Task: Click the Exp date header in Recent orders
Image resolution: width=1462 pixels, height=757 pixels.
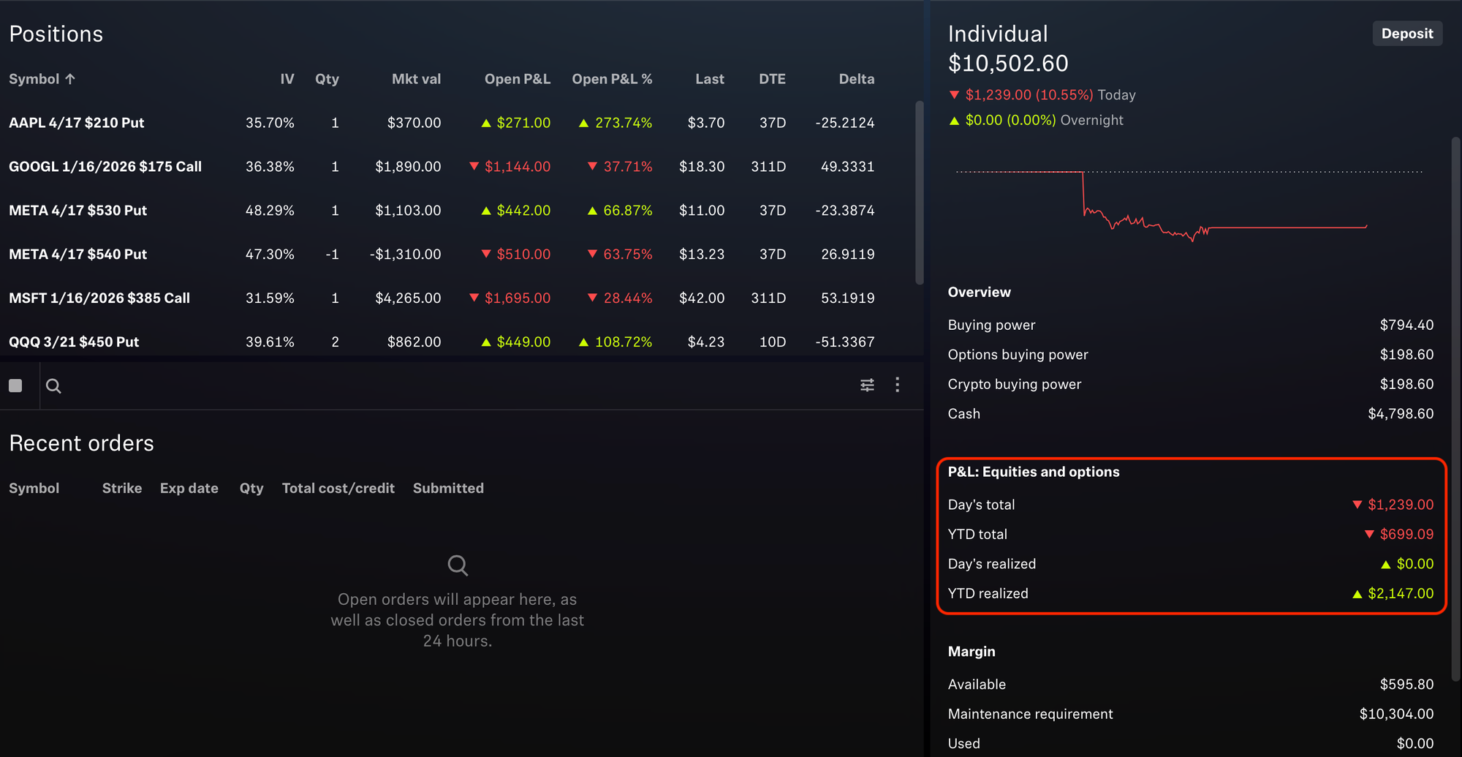Action: [189, 489]
